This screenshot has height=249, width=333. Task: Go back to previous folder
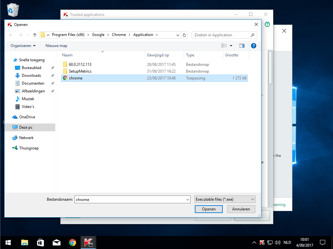[11, 35]
